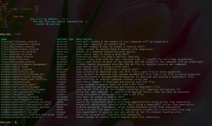
Task: Click the windows/cmd/office_word payload entry
Action: click(17, 94)
